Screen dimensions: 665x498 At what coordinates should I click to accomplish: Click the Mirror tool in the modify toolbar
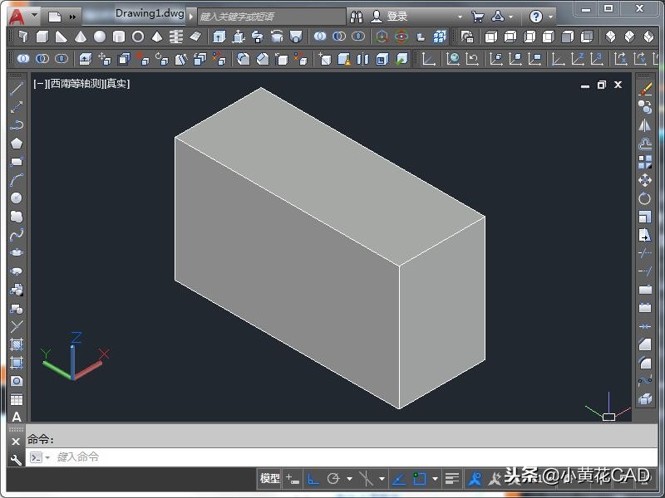coord(645,125)
